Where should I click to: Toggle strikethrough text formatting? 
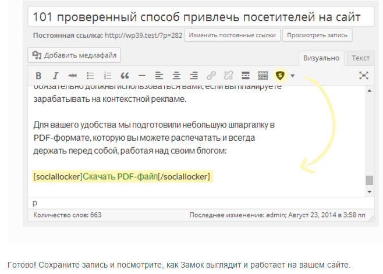point(72,76)
